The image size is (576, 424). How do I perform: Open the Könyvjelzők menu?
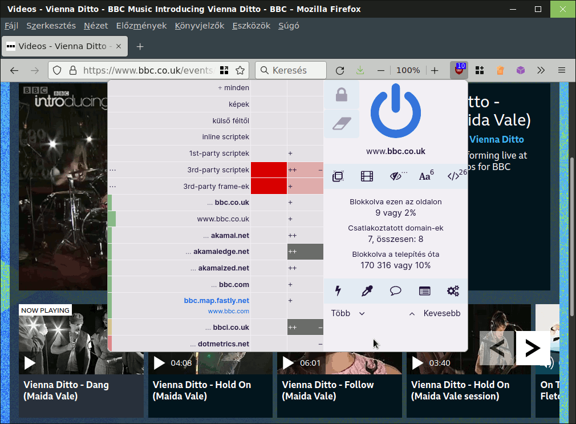[200, 26]
